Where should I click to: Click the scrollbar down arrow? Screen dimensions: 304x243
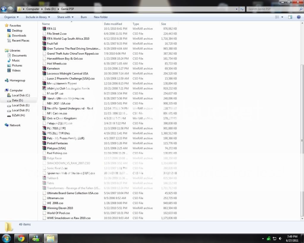(x=302, y=219)
